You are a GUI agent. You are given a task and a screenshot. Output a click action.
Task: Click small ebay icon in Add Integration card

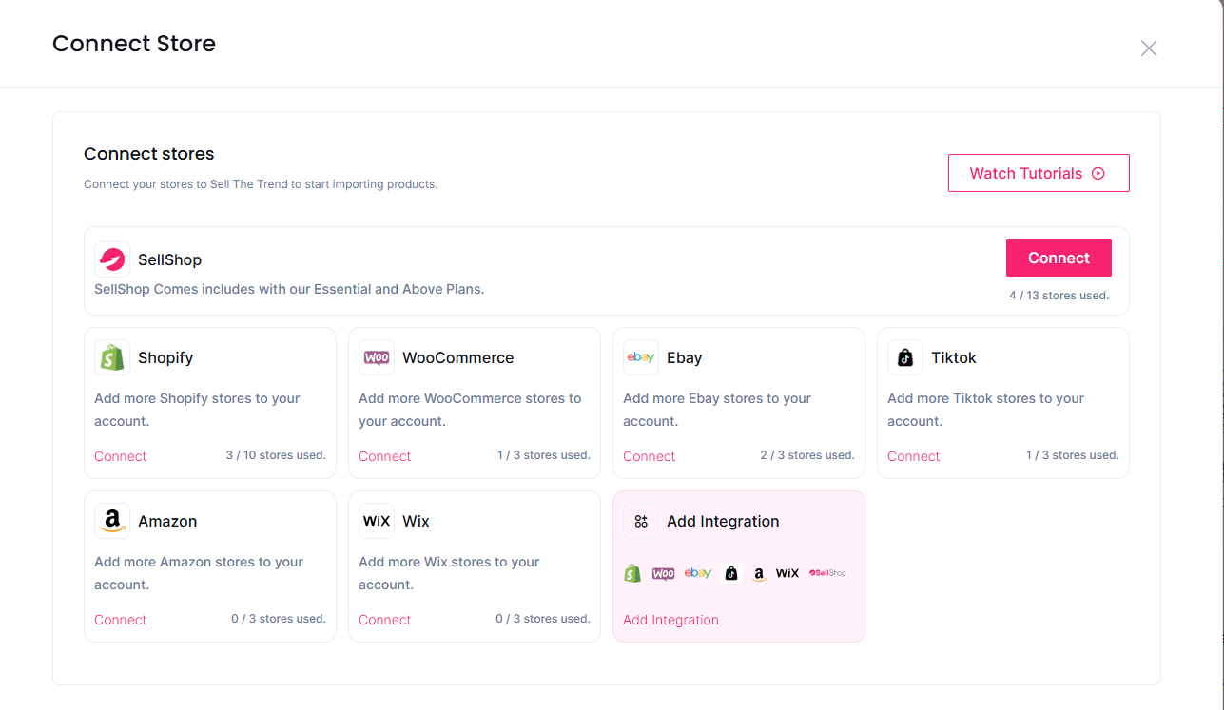point(698,573)
